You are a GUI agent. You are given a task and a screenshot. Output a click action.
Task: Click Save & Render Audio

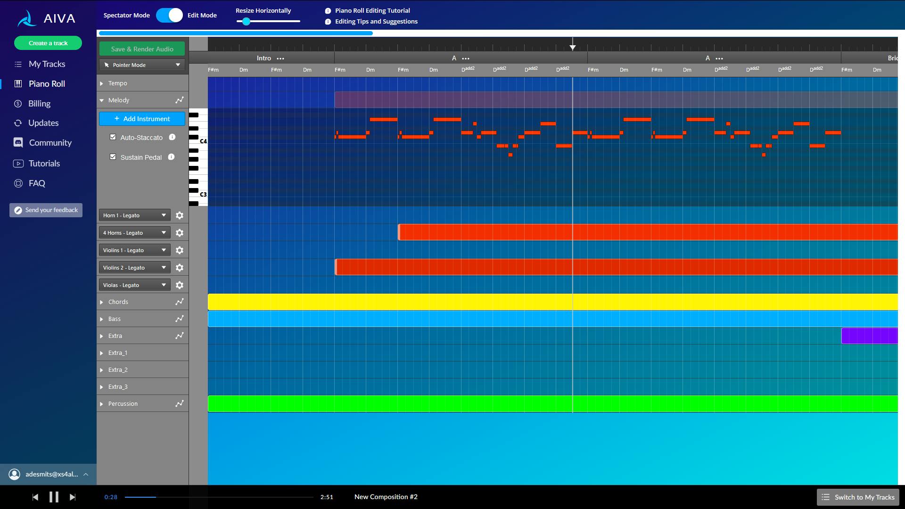(142, 49)
